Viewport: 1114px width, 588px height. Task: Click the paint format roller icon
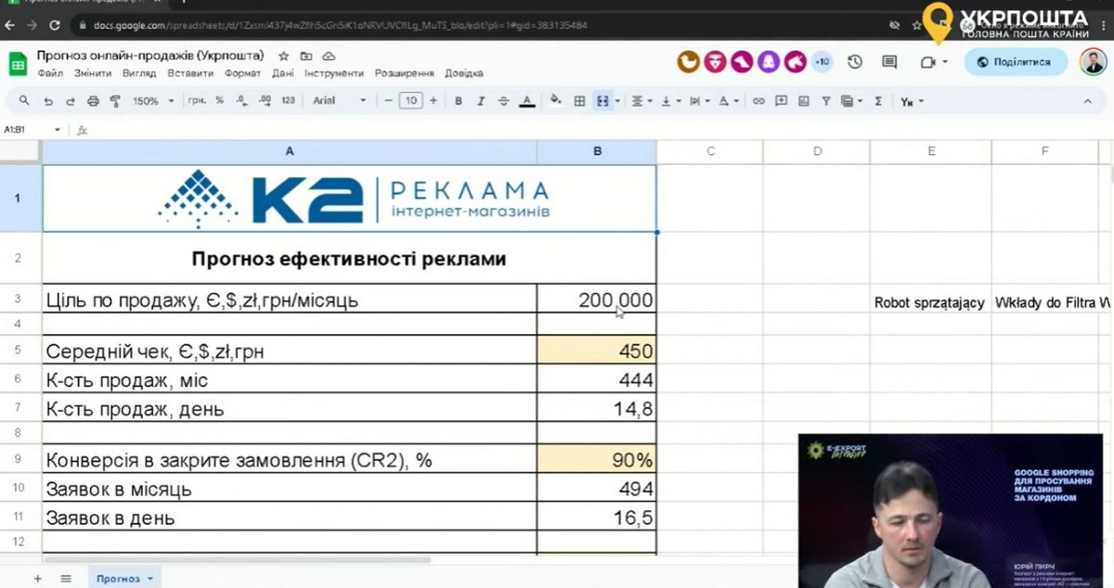click(115, 101)
